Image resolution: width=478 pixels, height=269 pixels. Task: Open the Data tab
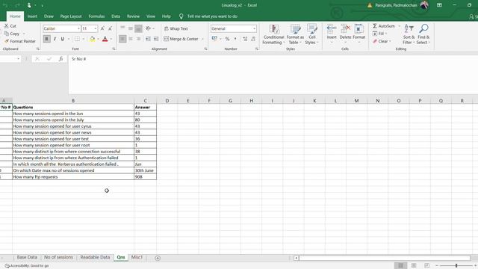pyautogui.click(x=116, y=16)
